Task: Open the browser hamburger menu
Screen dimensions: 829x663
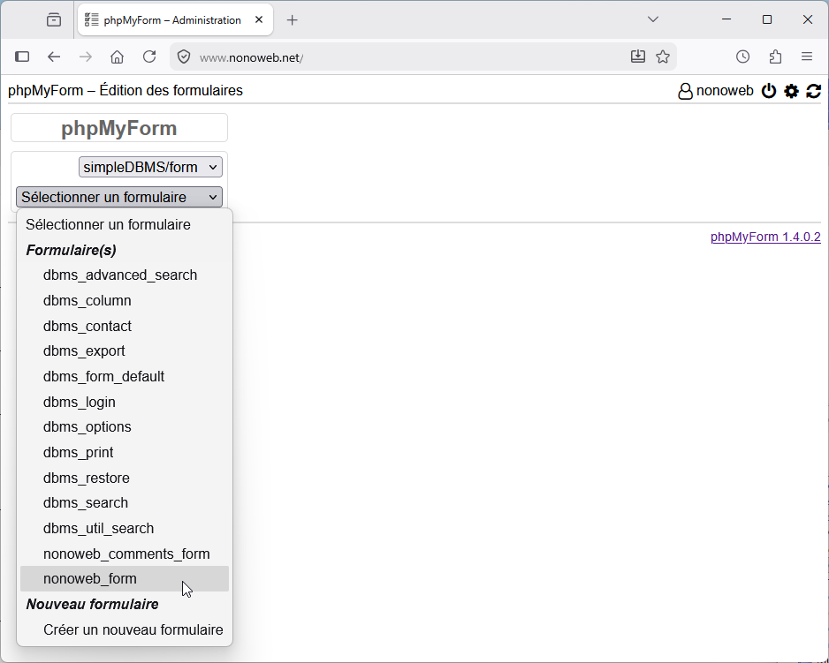Action: pyautogui.click(x=807, y=57)
